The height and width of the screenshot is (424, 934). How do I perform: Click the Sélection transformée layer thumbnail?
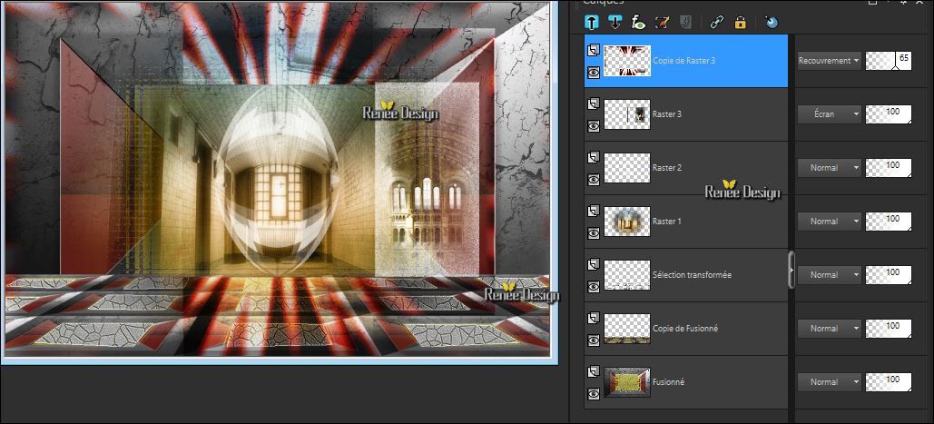pyautogui.click(x=627, y=275)
